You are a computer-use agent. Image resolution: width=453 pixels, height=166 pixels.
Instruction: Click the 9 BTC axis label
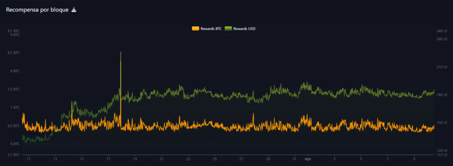(x=15, y=35)
